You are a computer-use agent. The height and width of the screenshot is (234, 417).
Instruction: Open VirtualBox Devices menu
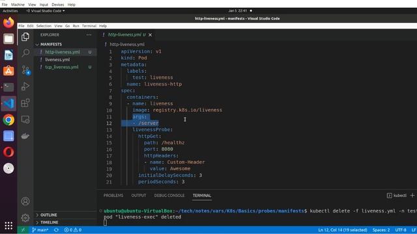tap(58, 5)
